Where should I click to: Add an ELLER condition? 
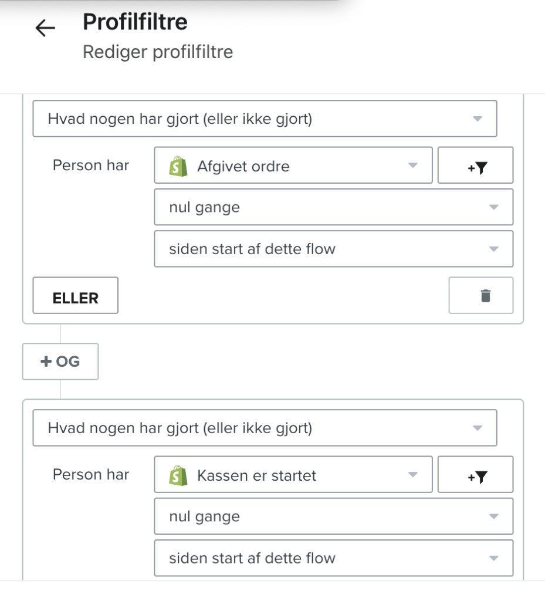click(x=76, y=296)
